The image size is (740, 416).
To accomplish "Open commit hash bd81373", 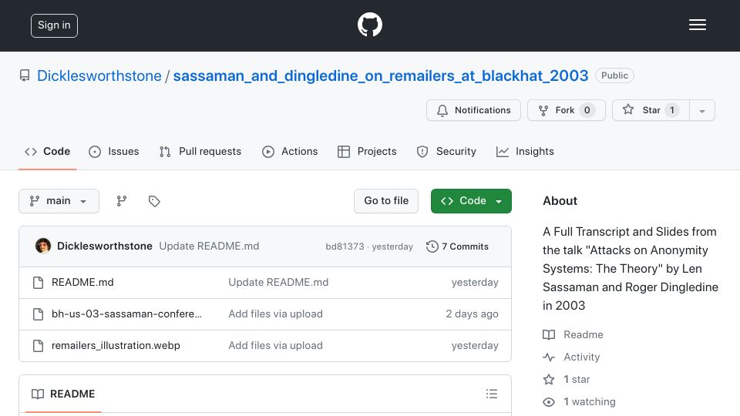I will point(345,247).
